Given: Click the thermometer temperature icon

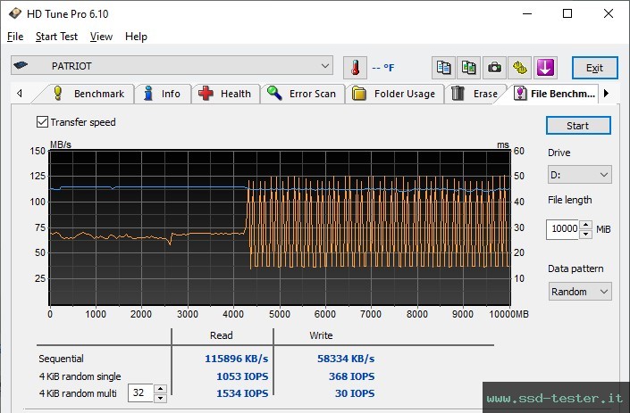Looking at the screenshot, I should coord(355,68).
